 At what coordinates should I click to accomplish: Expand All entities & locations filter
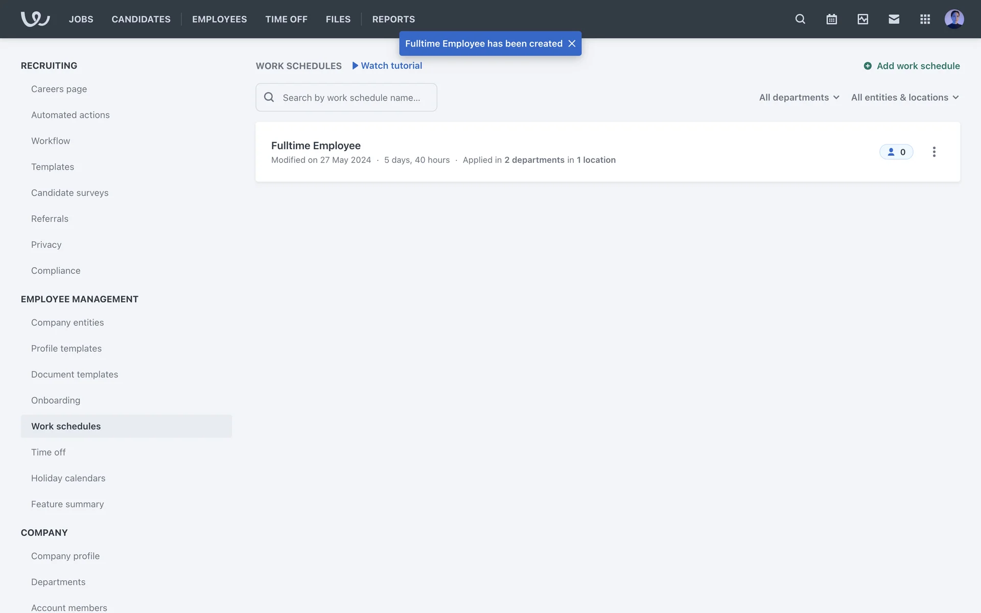coord(904,97)
